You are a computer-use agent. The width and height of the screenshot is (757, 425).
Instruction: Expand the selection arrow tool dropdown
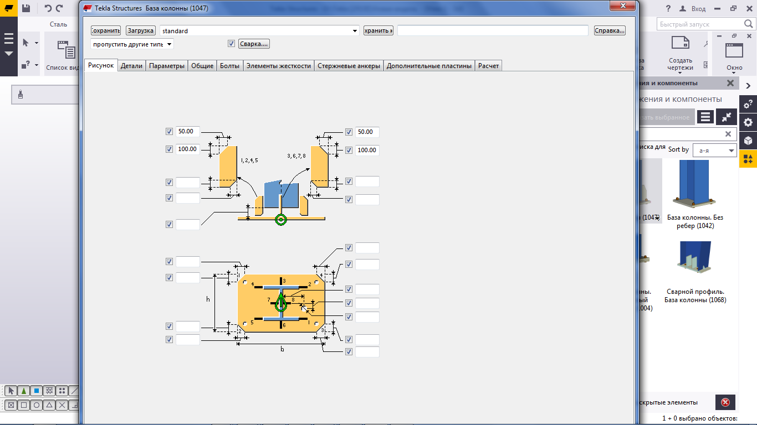[x=37, y=43]
